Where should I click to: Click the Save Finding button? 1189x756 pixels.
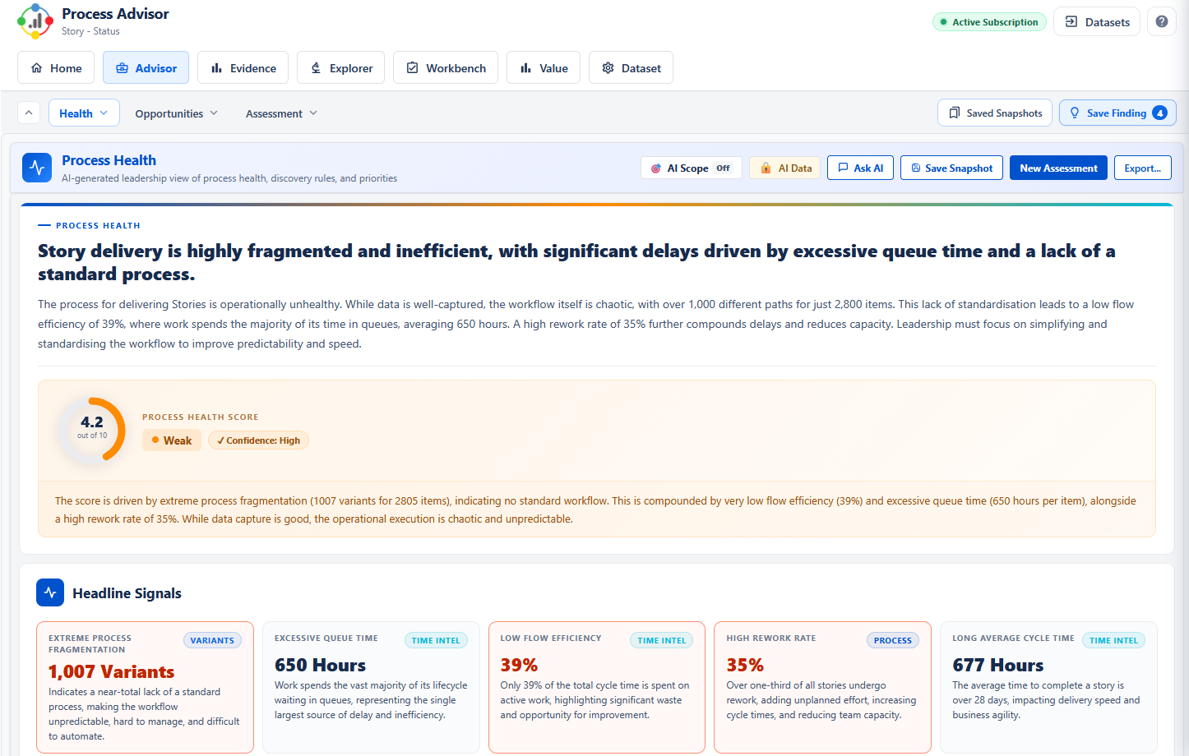[x=1117, y=113]
